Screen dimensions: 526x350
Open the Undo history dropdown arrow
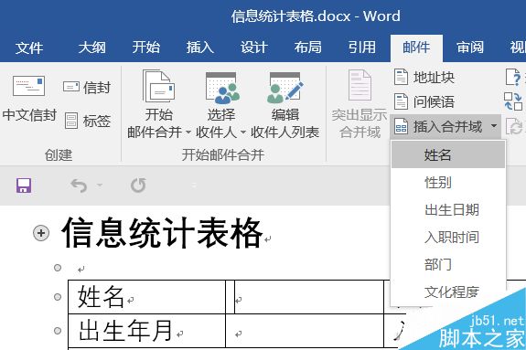pos(100,185)
